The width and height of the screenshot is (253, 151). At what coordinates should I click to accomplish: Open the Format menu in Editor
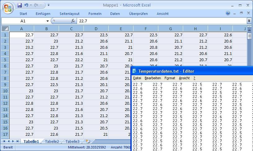click(x=170, y=78)
